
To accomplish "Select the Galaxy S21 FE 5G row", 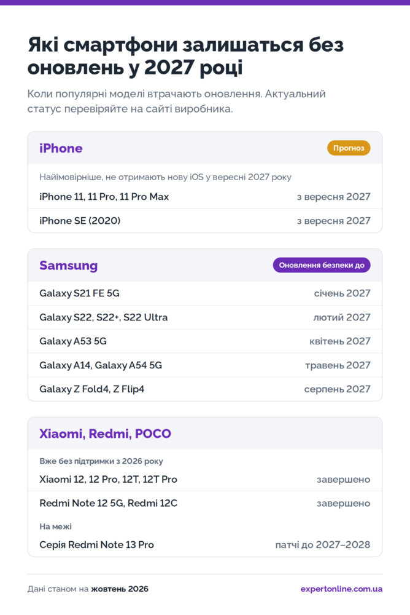I will pyautogui.click(x=205, y=293).
